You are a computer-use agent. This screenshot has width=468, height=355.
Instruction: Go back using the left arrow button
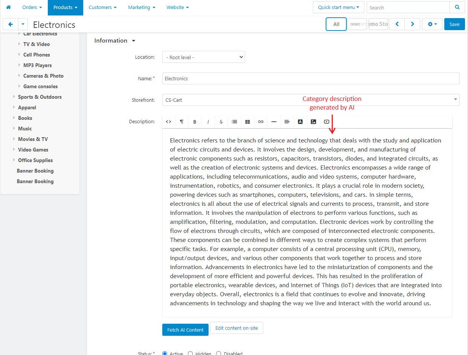coord(11,24)
